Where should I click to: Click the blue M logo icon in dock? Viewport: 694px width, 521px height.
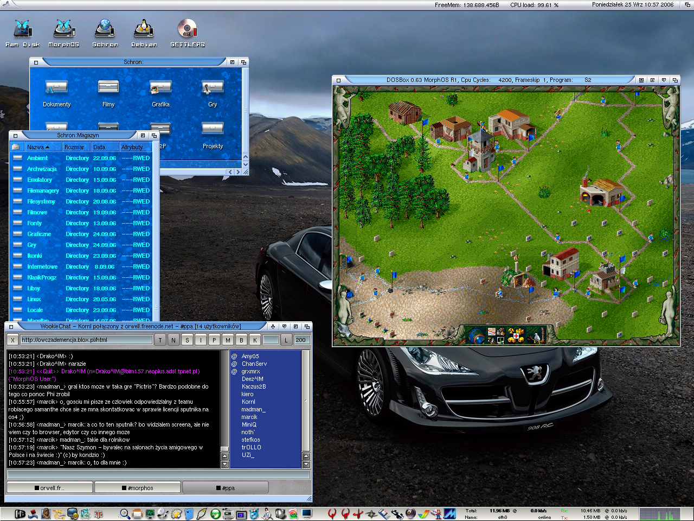point(450,513)
